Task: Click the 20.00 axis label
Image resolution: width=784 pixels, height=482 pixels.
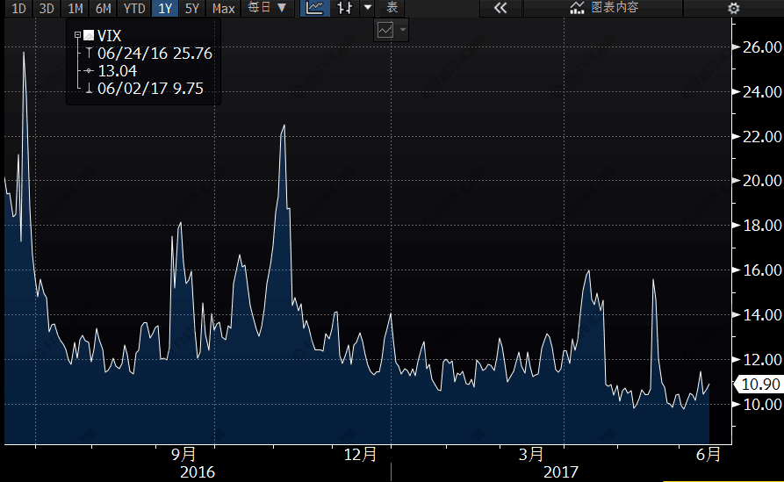Action: 762,181
